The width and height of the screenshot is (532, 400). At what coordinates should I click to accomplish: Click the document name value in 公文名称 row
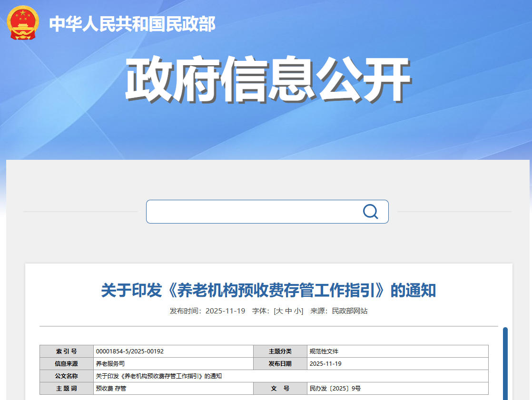tap(158, 376)
